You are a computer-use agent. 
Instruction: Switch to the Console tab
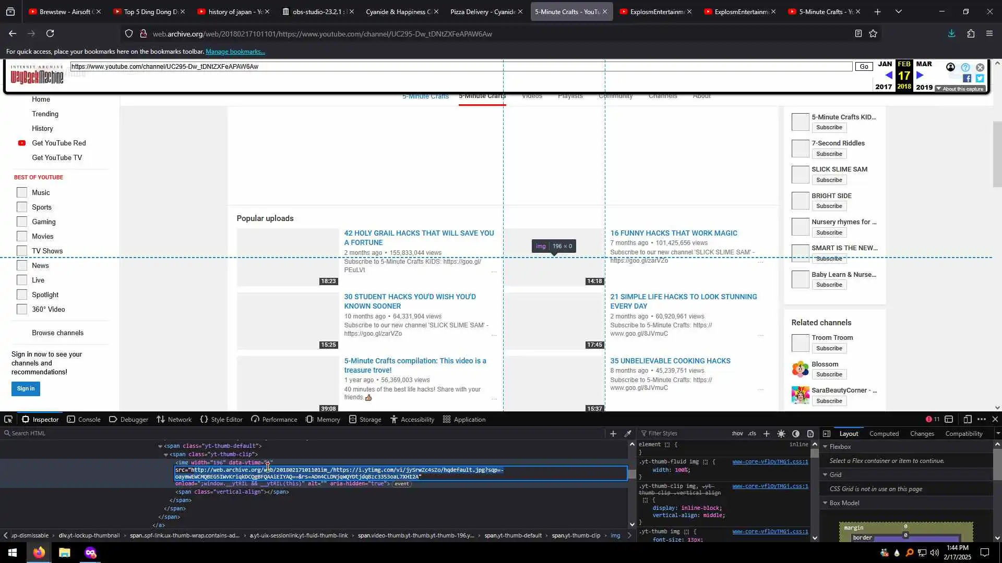point(83,419)
